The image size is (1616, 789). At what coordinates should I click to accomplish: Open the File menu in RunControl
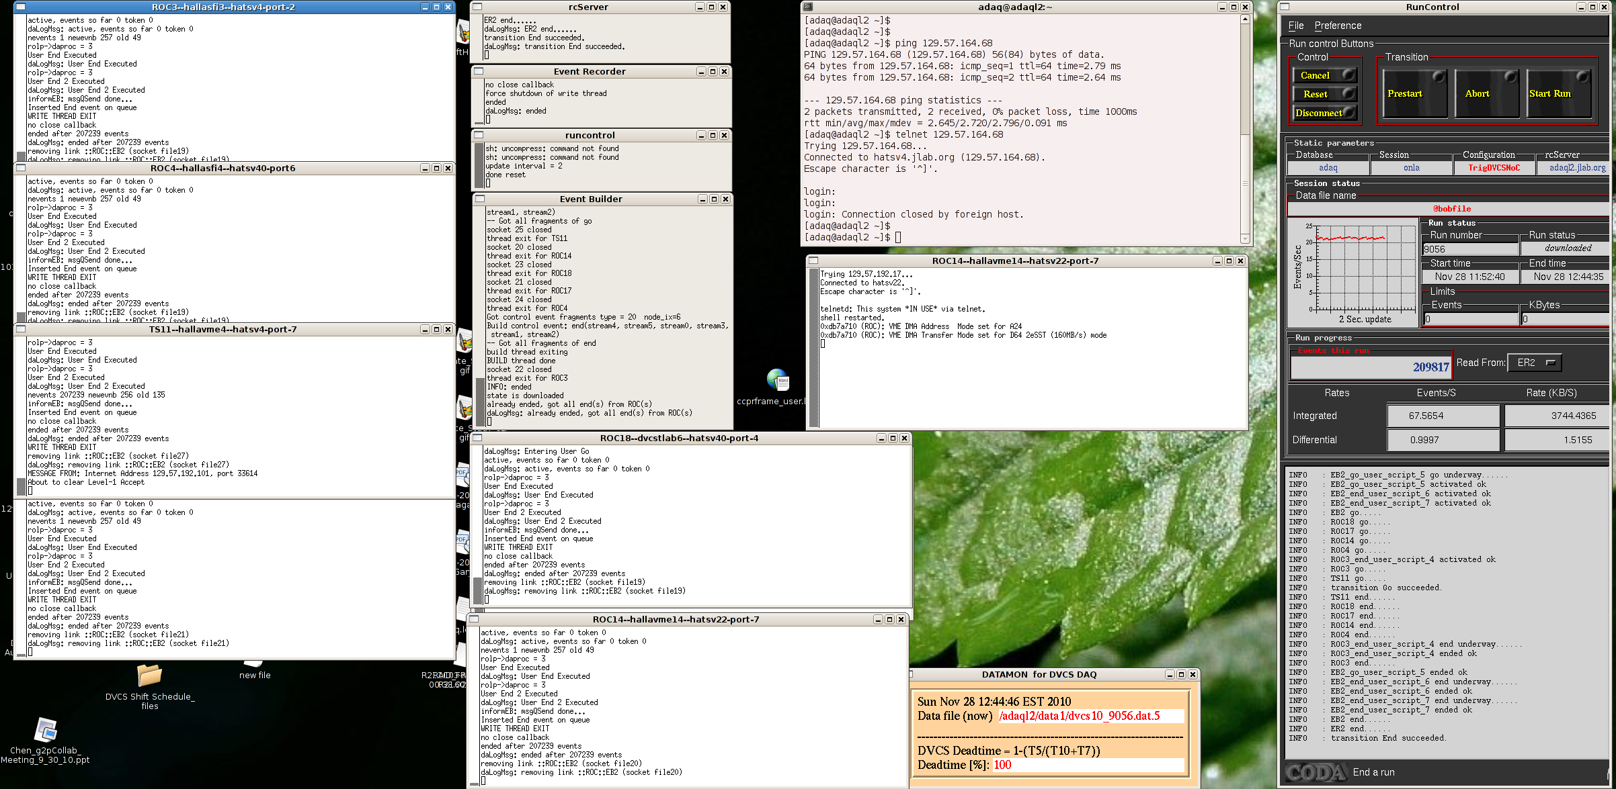click(1296, 26)
